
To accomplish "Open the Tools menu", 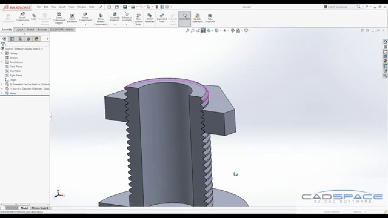I will click(x=71, y=7).
